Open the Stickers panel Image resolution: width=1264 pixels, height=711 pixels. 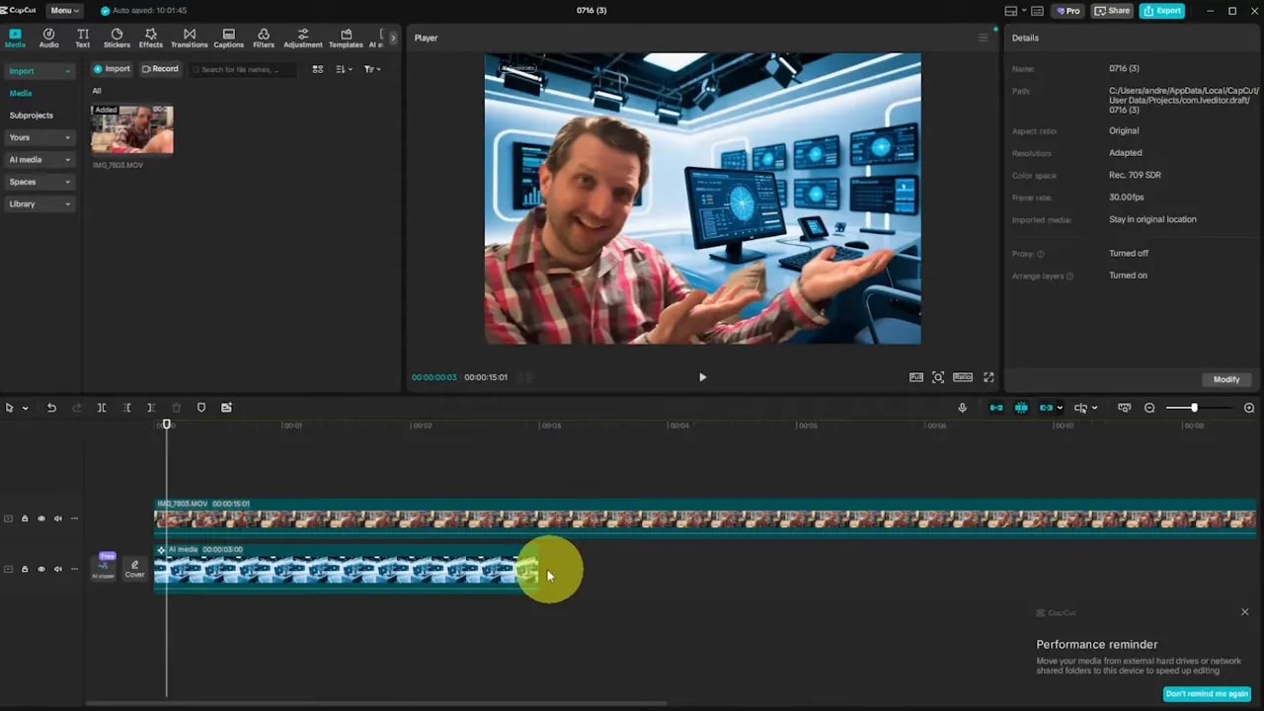click(x=117, y=38)
